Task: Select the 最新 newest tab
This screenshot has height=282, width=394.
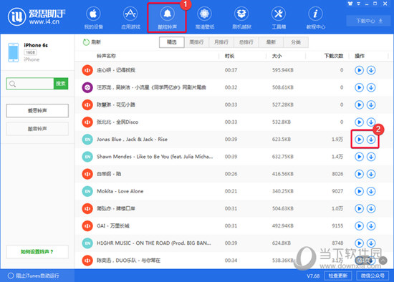Action: (x=271, y=42)
